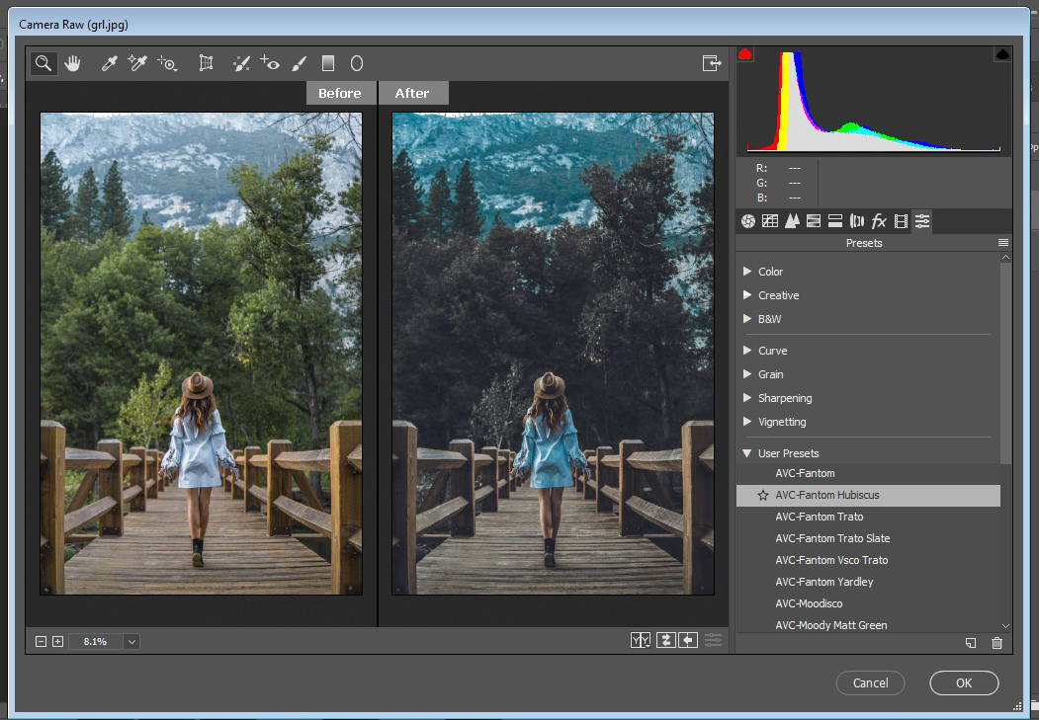Image resolution: width=1039 pixels, height=720 pixels.
Task: Select the Graduated Filter tool
Action: pyautogui.click(x=328, y=63)
